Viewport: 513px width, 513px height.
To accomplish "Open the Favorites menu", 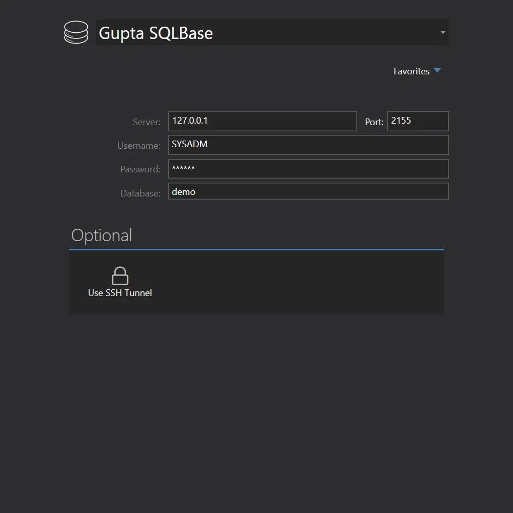I will [417, 71].
